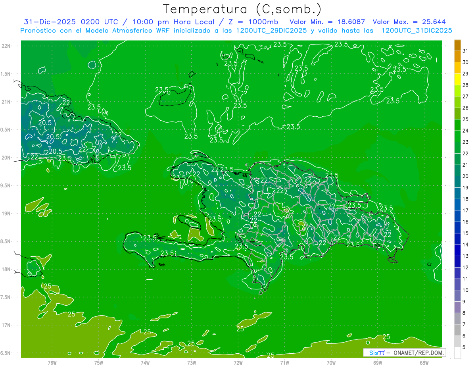Click the "25" label on the color scale
The image size is (476, 368).
tap(466, 119)
